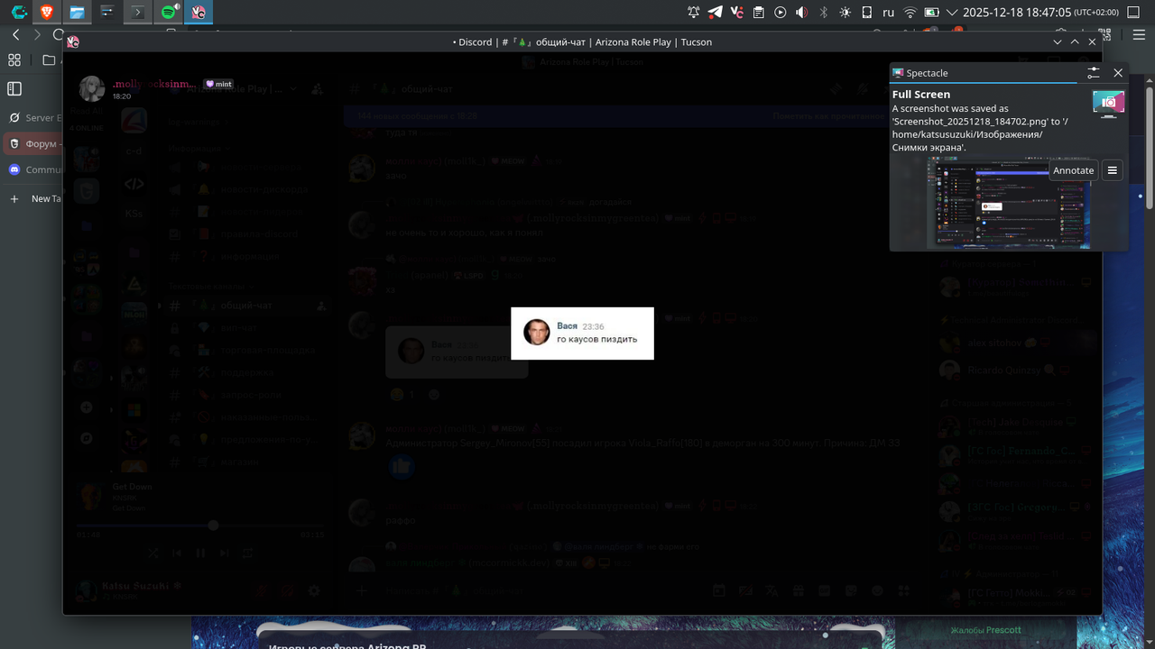Viewport: 1155px width, 649px height.
Task: Open the application launcher in the top panel
Action: [18, 13]
